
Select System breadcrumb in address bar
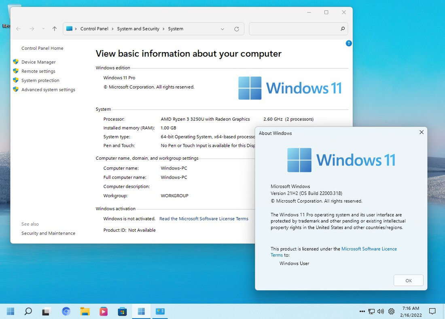(176, 29)
